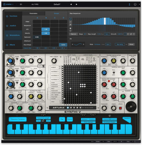The width and height of the screenshot is (142, 145).
Task: Go to the next preset arrow
Action: point(77,4)
